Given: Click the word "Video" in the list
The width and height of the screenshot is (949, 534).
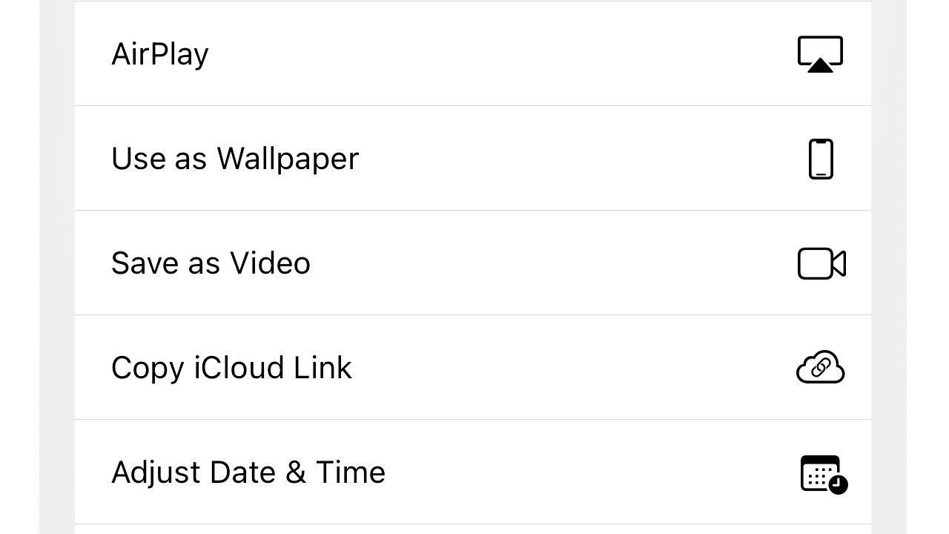Looking at the screenshot, I should (270, 263).
